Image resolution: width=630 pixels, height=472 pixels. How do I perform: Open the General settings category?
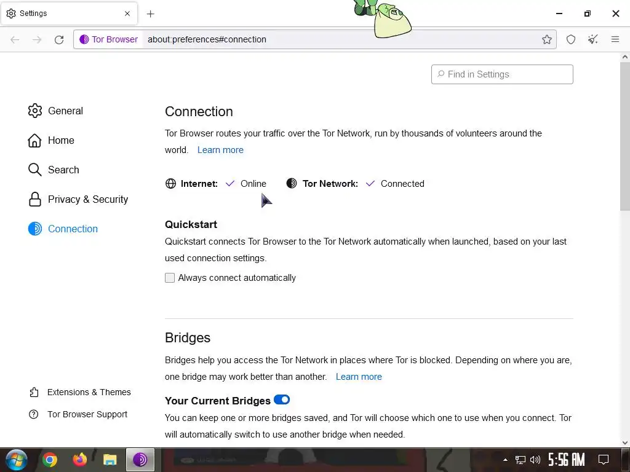(55, 111)
